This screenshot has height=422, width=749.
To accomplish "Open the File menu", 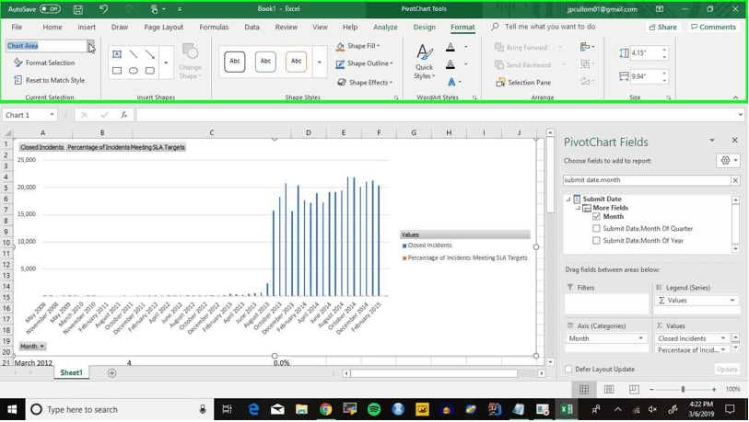I will 17,28.
